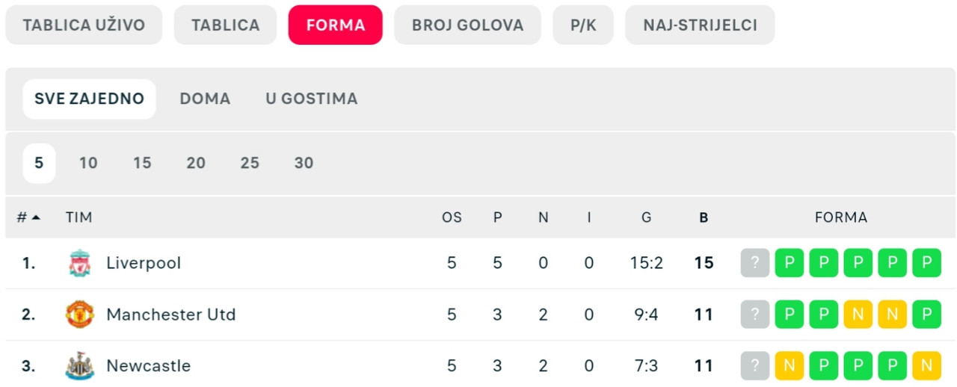Viewport: 957px width, 387px height.
Task: Click Newcastle's gray question mark form badge
Action: tap(754, 366)
